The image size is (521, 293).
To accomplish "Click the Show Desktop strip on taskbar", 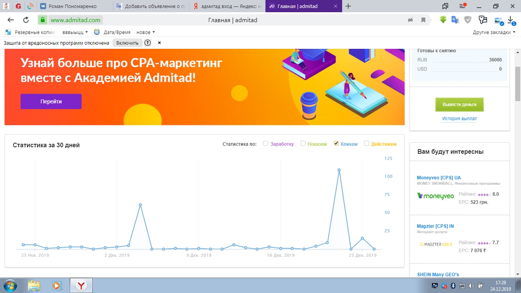I will tap(518, 286).
